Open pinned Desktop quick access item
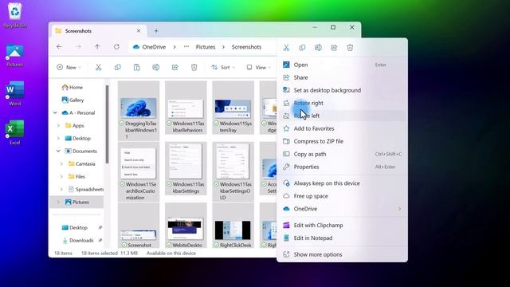Viewport: 510px width, 287px height. (74, 227)
